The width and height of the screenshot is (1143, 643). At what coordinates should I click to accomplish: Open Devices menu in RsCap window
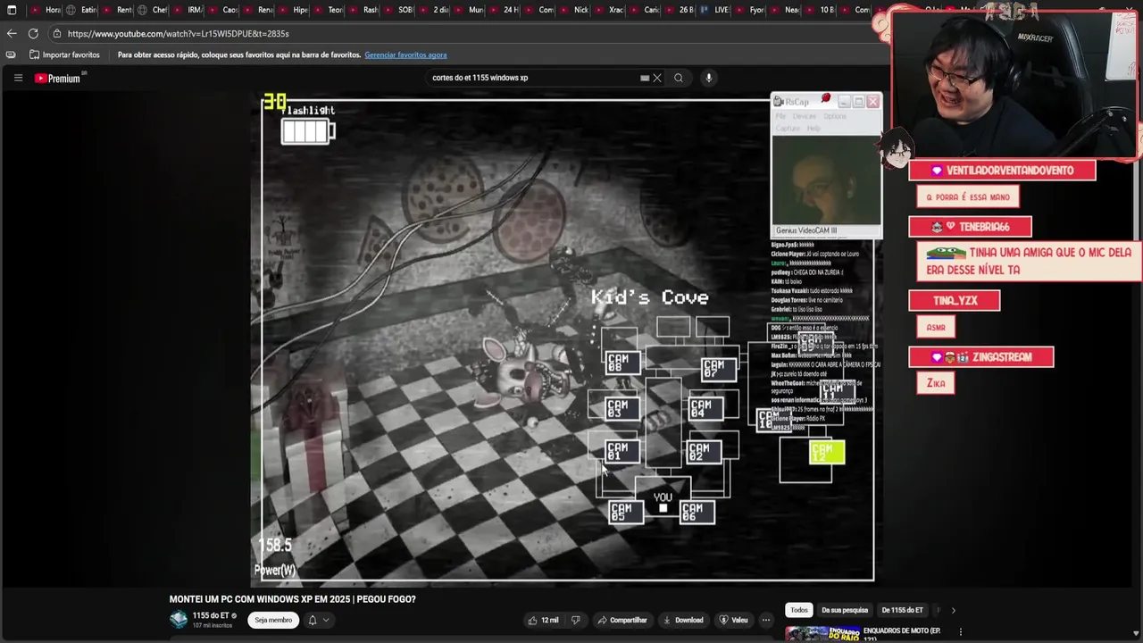(x=805, y=116)
